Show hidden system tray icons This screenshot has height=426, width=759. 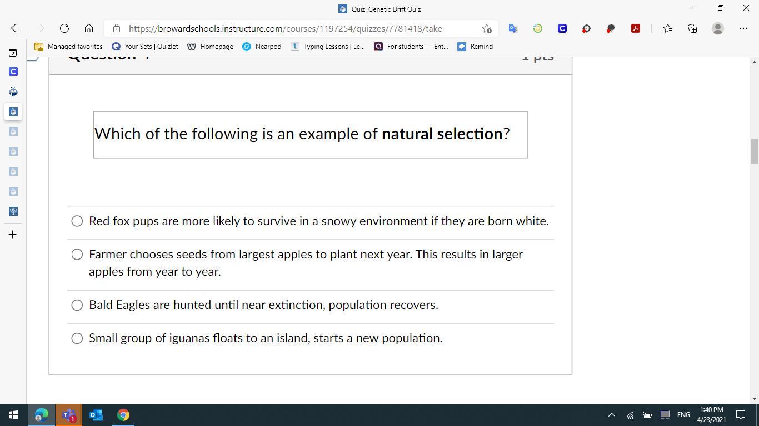tap(612, 415)
